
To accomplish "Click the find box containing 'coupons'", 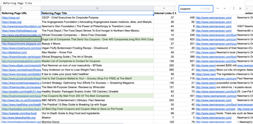I will [196, 9].
